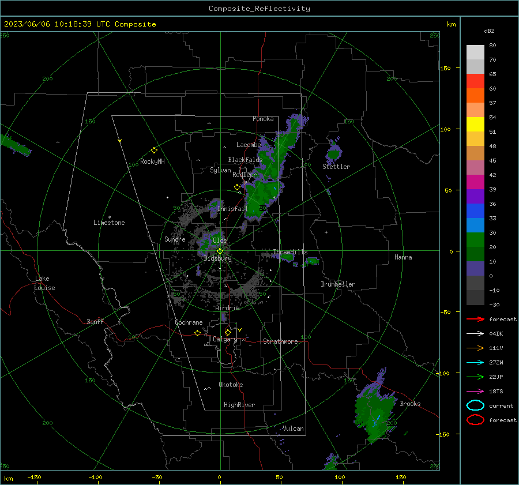Screen dimensions: 519x485
Task: Click the Sundre label on the map
Action: pos(175,239)
